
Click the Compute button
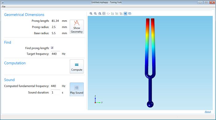pos(77,66)
